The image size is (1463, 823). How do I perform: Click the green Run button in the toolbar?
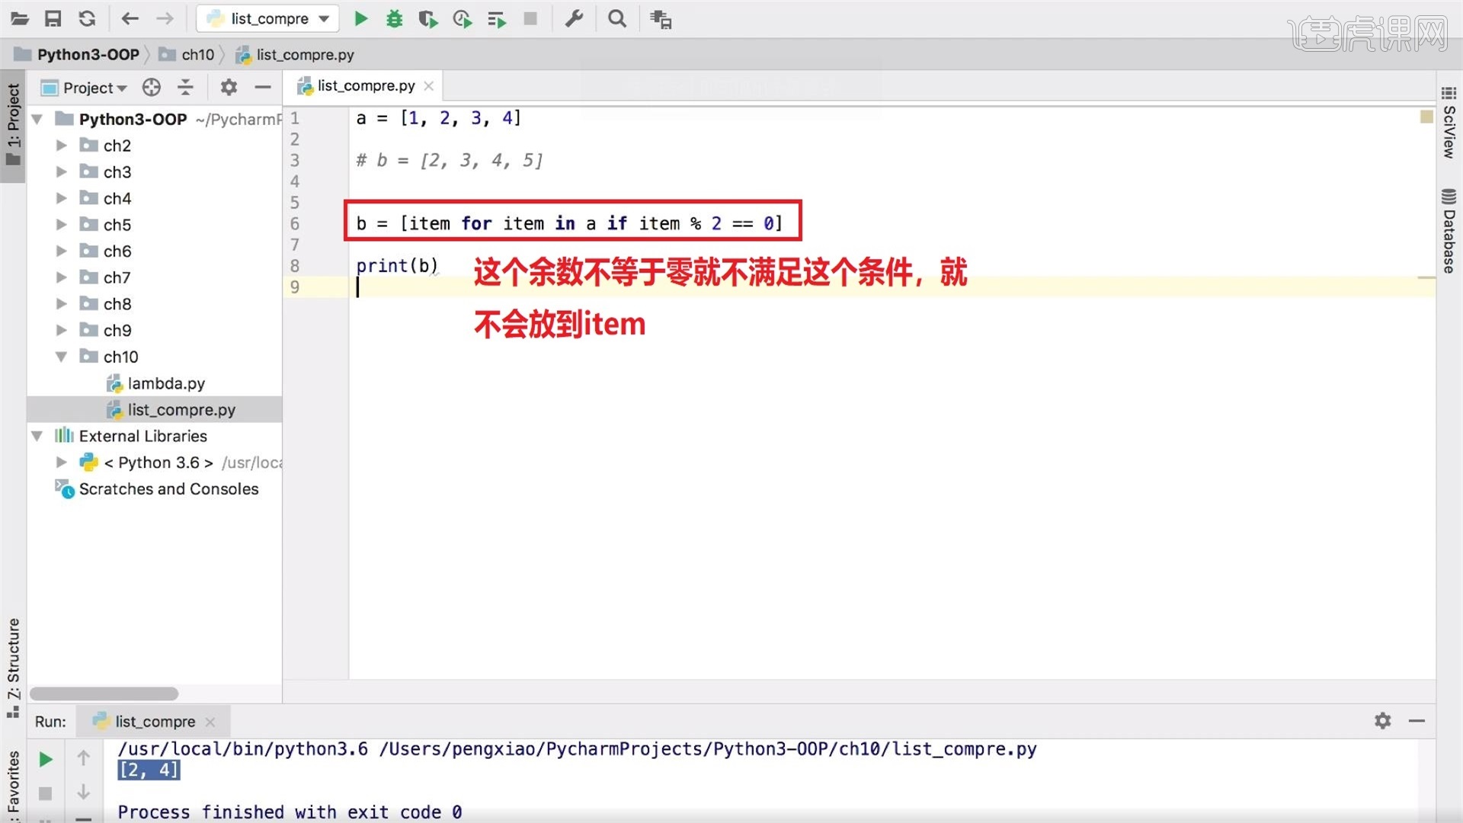[x=361, y=19]
